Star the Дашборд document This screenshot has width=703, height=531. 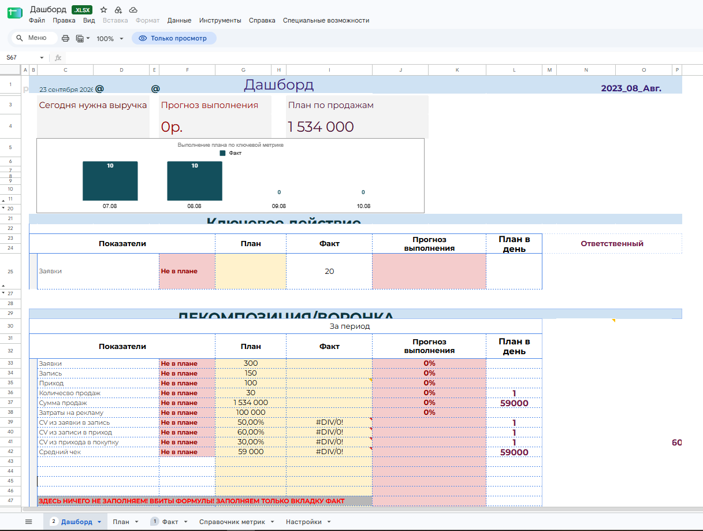click(103, 10)
